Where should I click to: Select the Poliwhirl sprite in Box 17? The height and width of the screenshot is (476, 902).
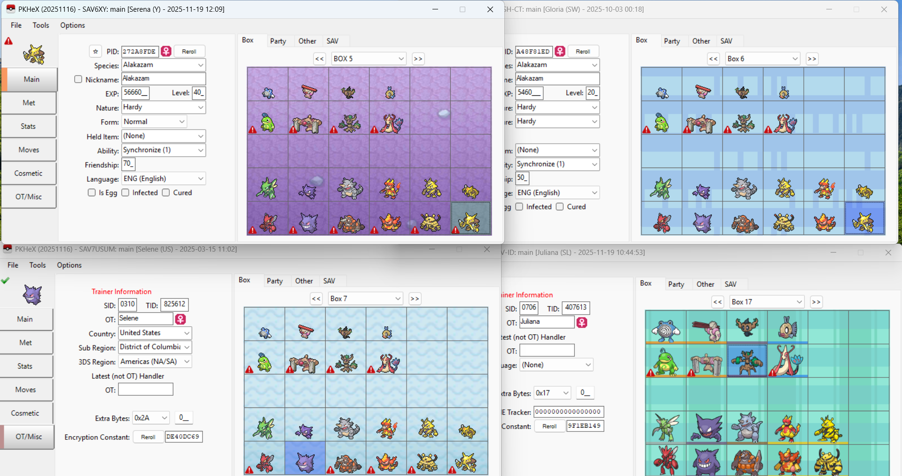tap(665, 328)
